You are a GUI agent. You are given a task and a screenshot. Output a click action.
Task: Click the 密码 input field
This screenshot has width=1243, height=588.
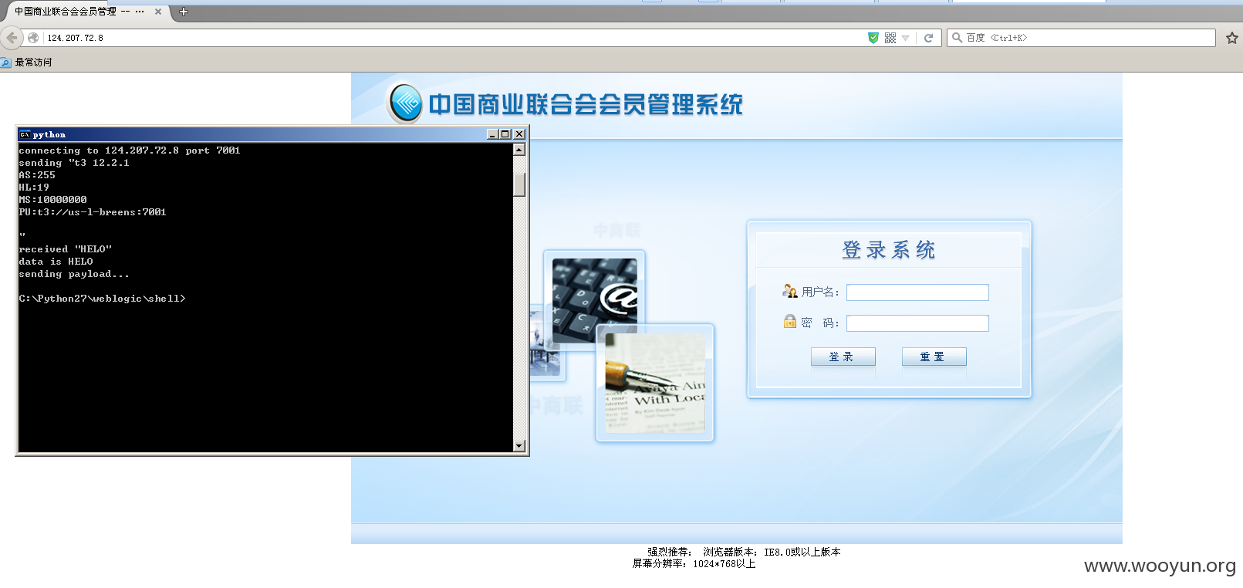pyautogui.click(x=917, y=323)
